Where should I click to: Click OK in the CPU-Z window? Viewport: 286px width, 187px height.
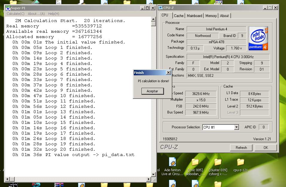coord(266,147)
